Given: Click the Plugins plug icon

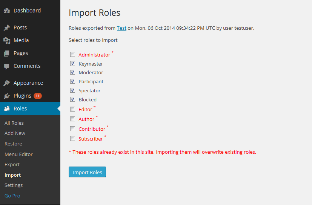Looking at the screenshot, I should pos(7,96).
